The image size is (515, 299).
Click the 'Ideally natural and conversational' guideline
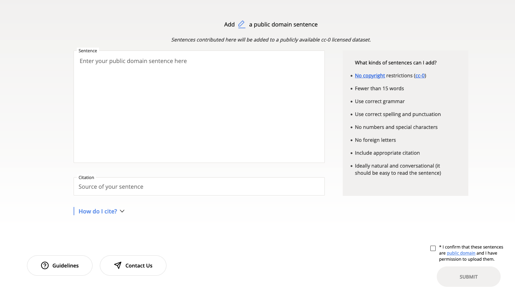pos(398,169)
